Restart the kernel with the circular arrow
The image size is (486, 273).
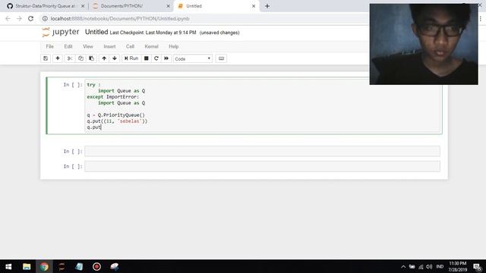point(156,58)
